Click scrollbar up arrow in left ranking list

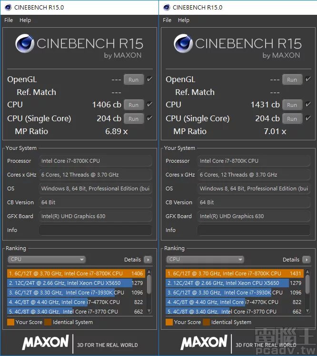(x=149, y=272)
